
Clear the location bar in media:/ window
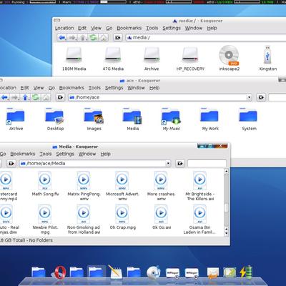coord(117,38)
